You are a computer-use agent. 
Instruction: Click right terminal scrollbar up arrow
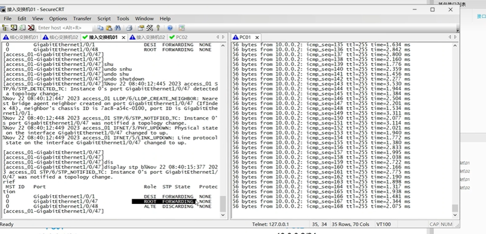point(455,45)
